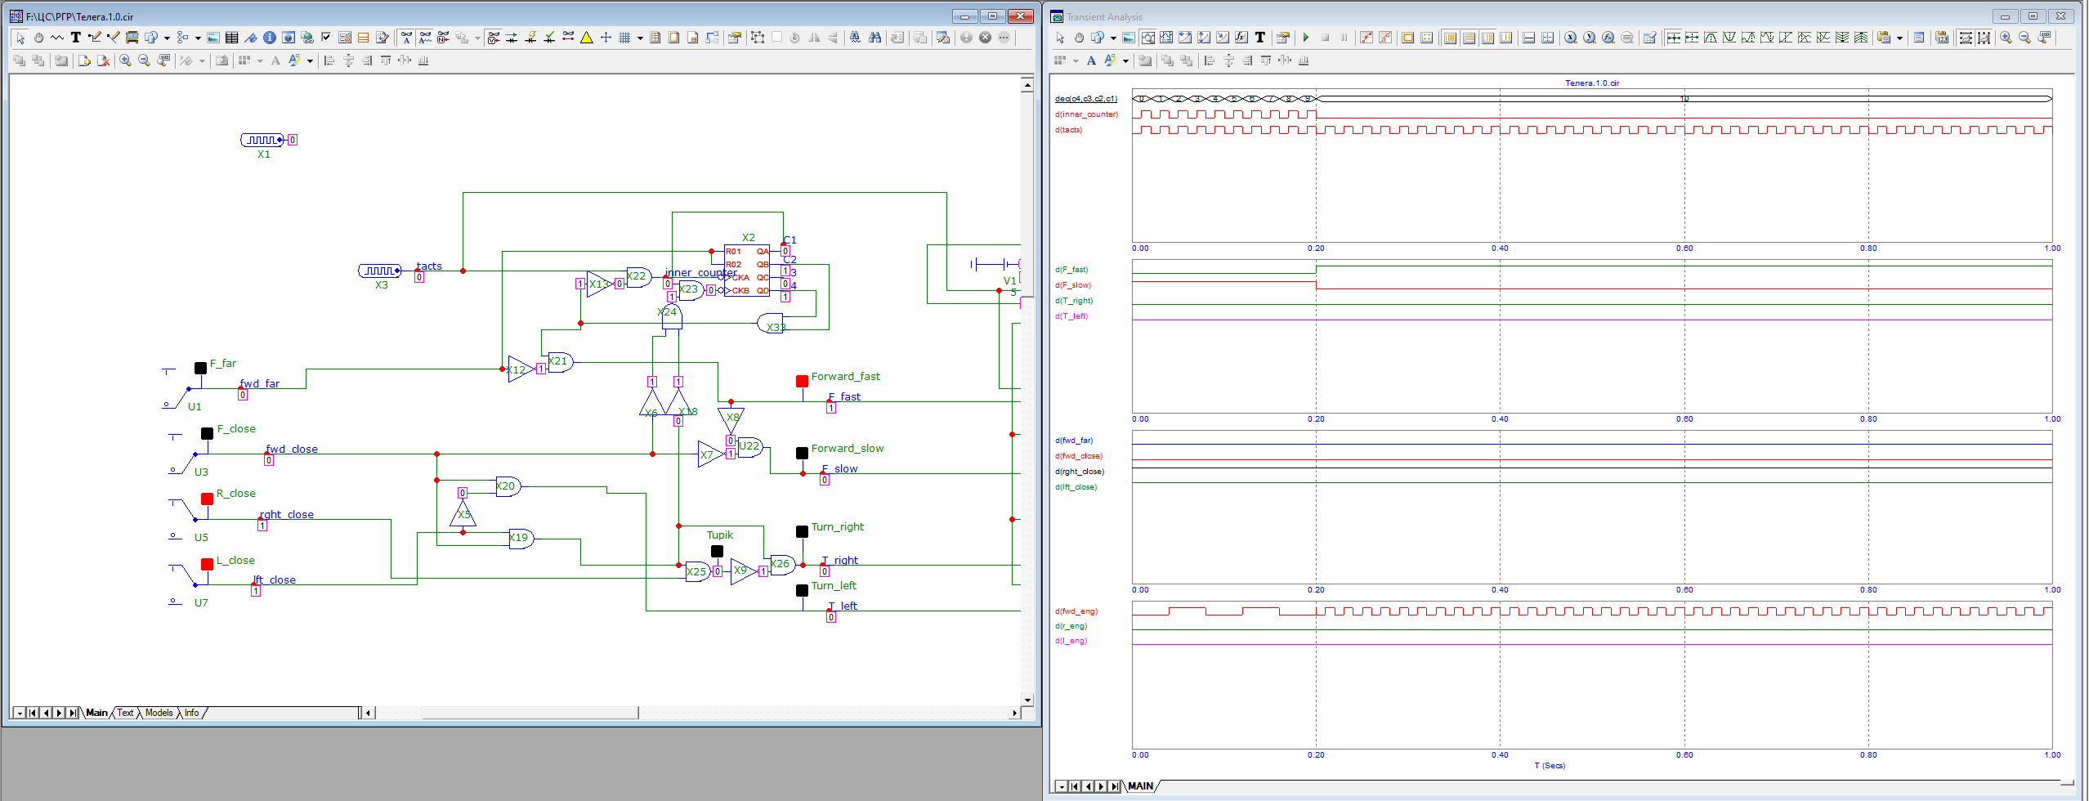2089x801 pixels.
Task: Click the Zoom In magnifier in schematic's second toolbar
Action: (125, 60)
